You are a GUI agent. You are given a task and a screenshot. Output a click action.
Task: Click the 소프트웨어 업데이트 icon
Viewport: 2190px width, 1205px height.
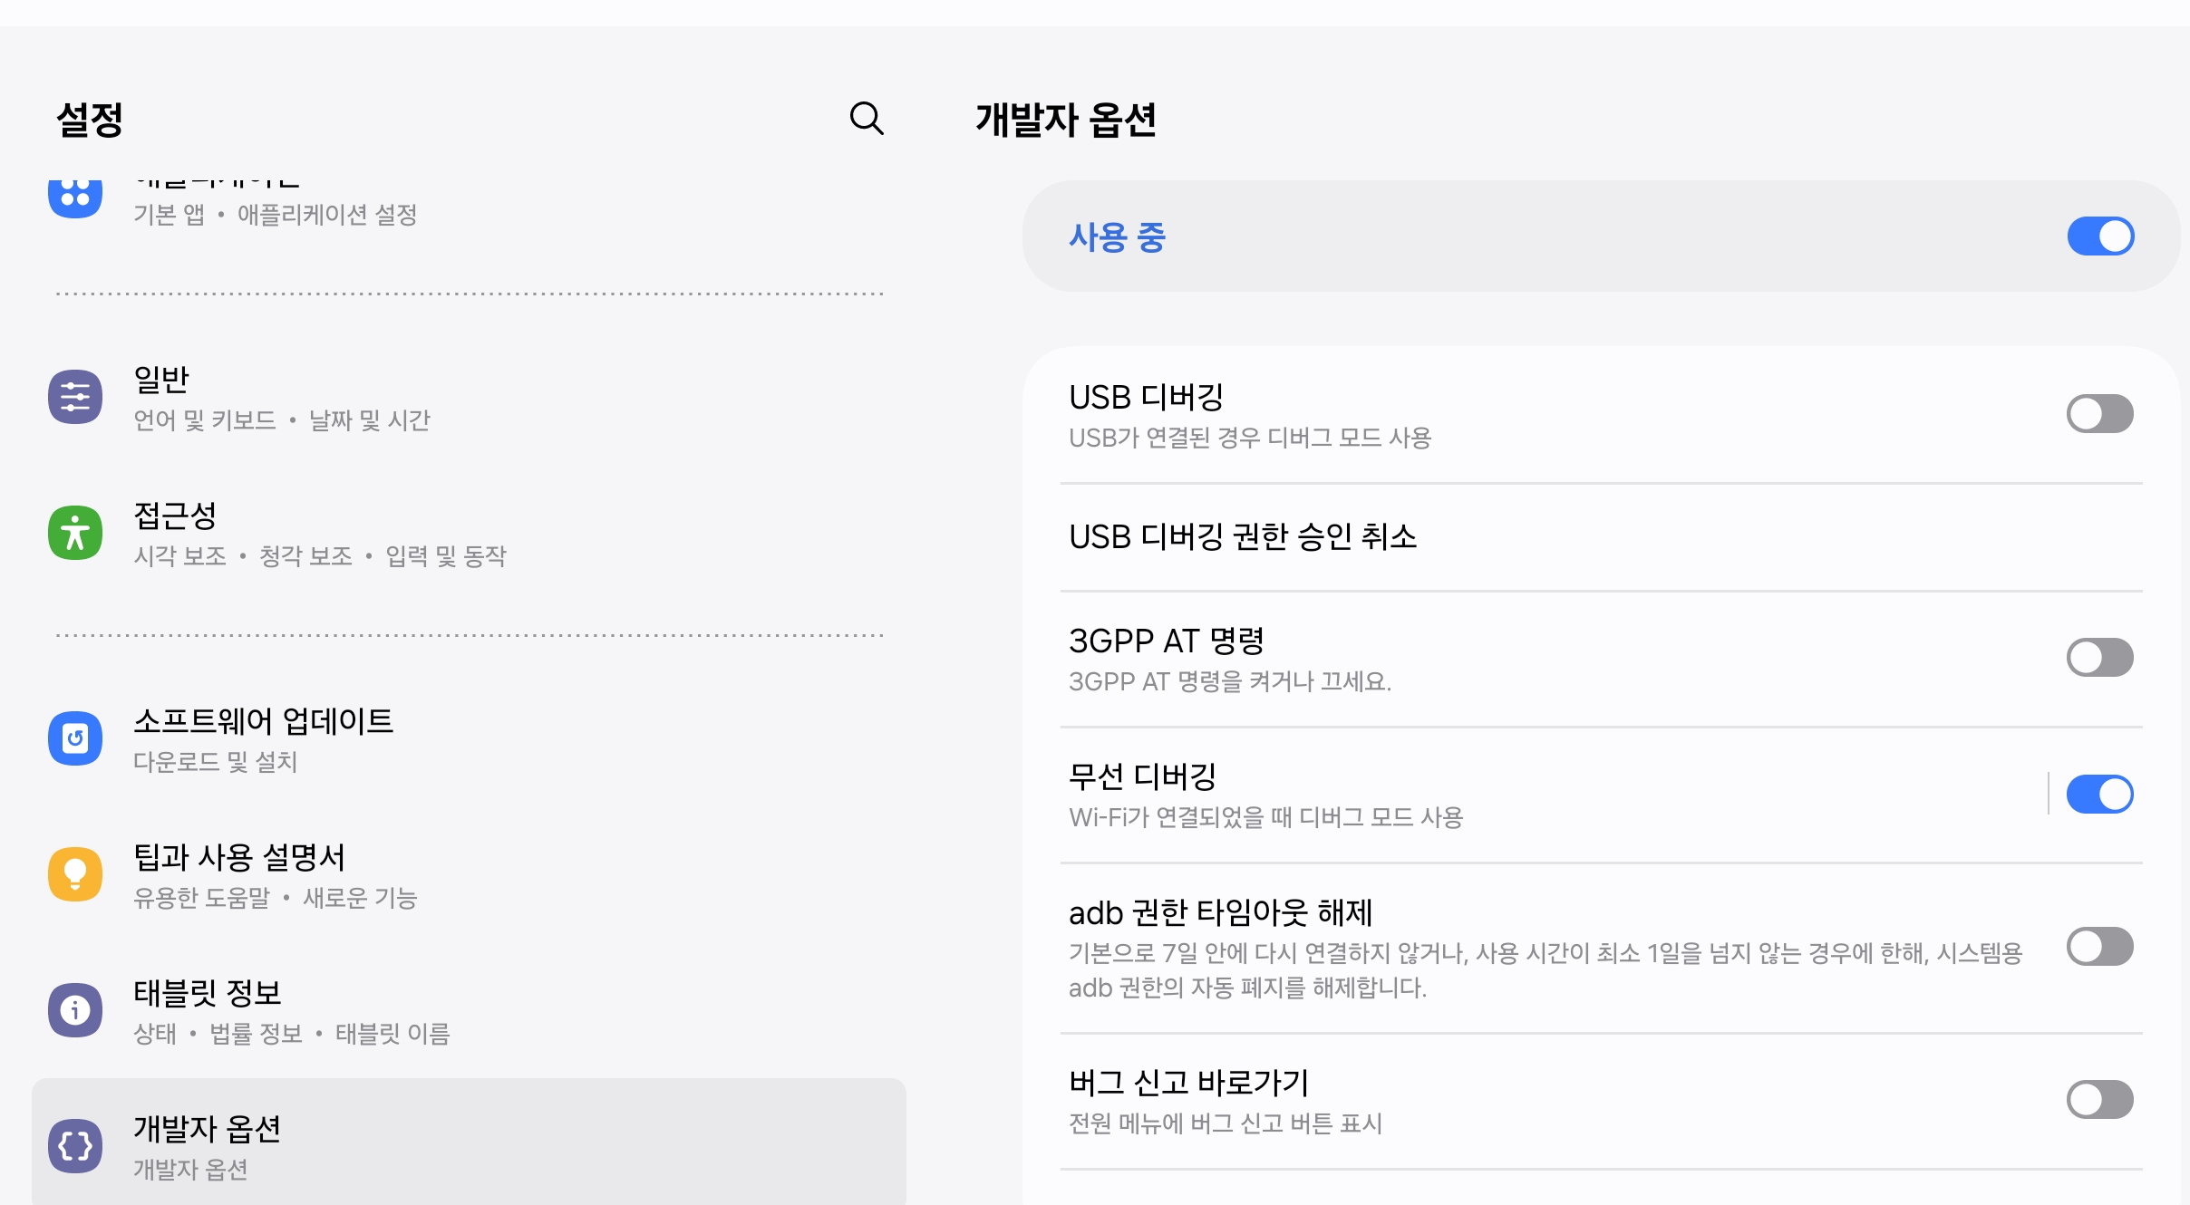[x=75, y=738]
